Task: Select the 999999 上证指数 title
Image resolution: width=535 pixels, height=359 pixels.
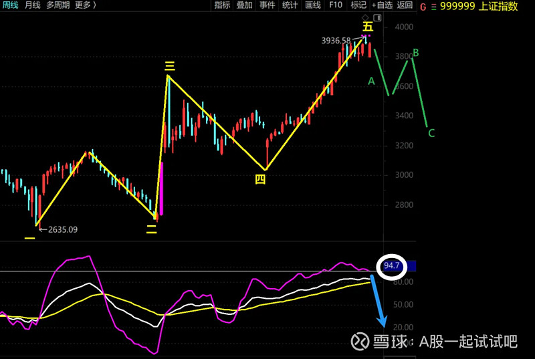Action: tap(479, 6)
